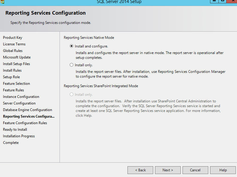Cancel the SQL Server setup
This screenshot has height=177, width=237.
195,170
